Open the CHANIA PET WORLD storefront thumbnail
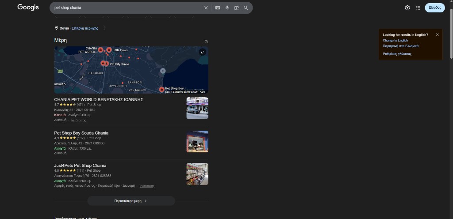Viewport: 453px width, 219px height. coord(197,108)
